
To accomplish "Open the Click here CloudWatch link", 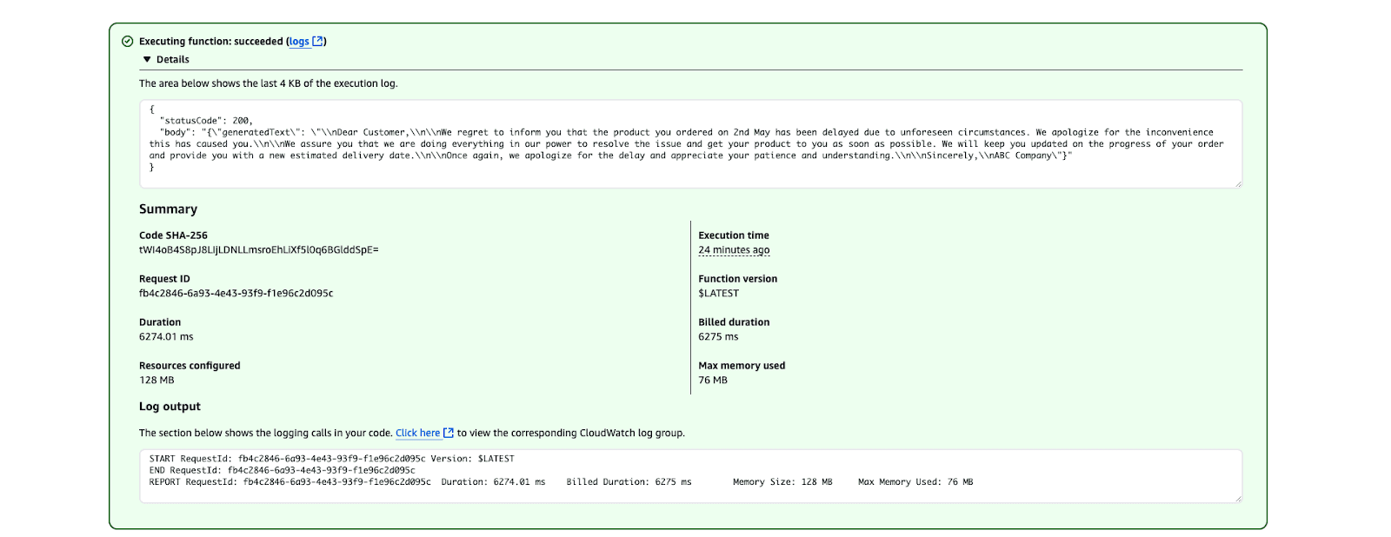I will (x=417, y=433).
